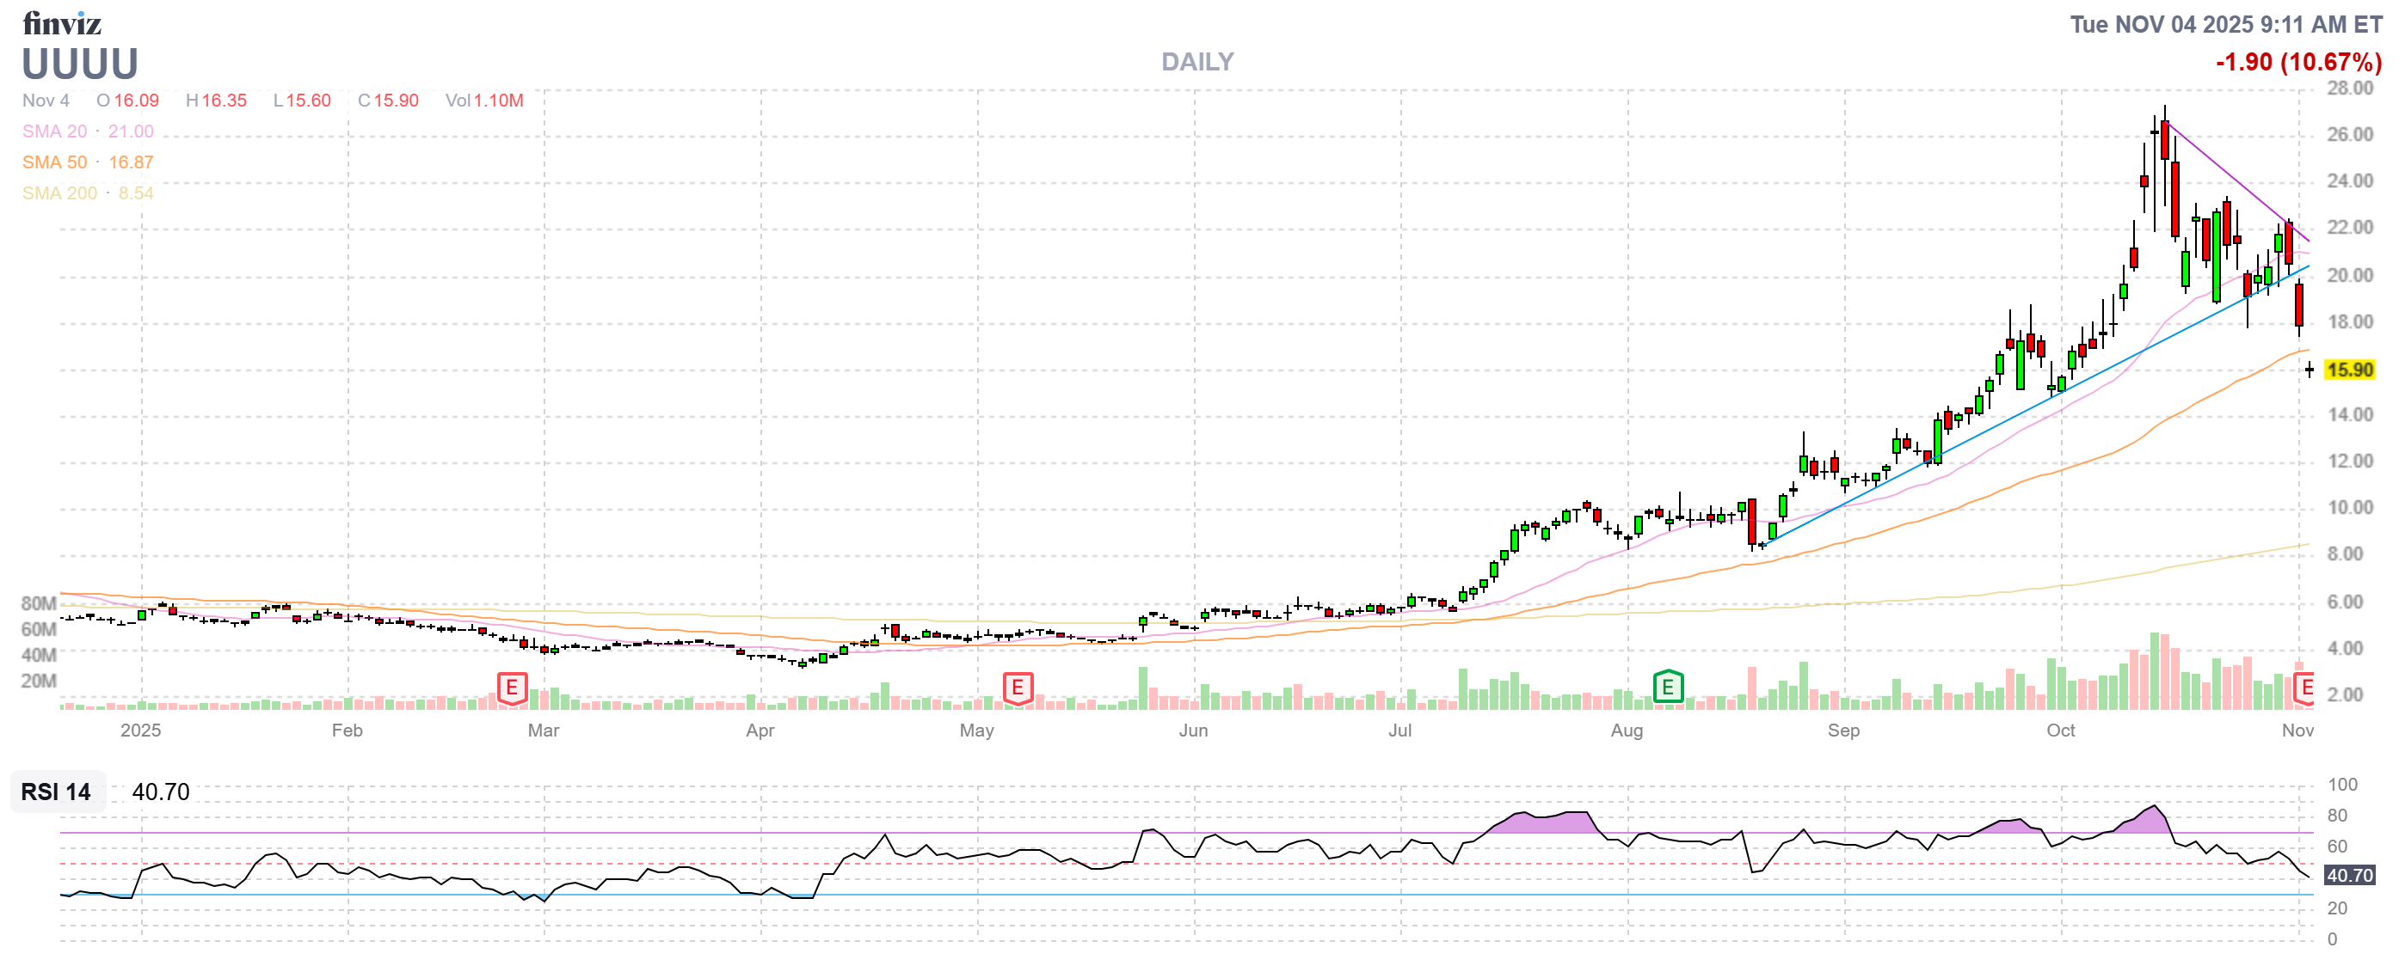The image size is (2405, 966).
Task: Select the Oct label on the date axis
Action: (2062, 731)
